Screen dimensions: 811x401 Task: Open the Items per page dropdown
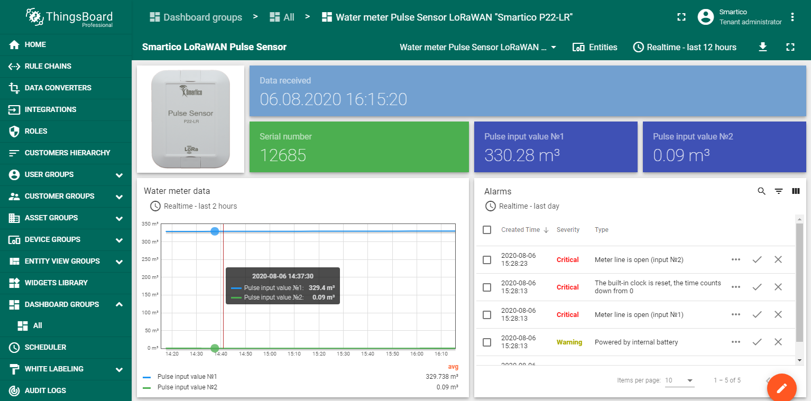(679, 380)
